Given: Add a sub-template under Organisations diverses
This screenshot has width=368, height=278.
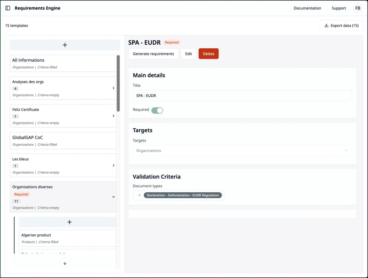Looking at the screenshot, I should 69,222.
